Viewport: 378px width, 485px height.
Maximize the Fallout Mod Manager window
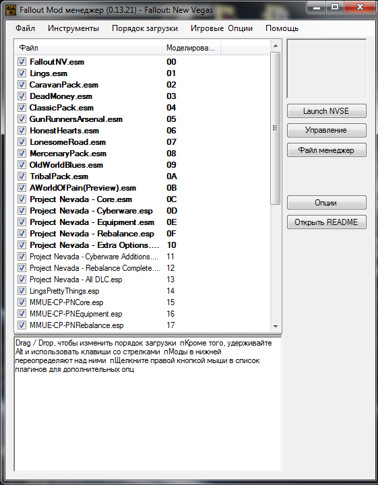click(x=334, y=7)
